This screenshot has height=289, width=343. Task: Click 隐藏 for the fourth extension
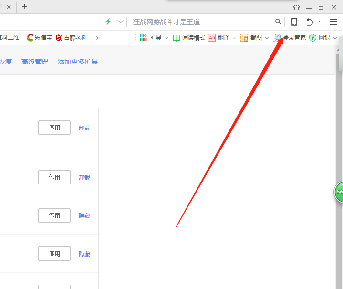coord(84,254)
